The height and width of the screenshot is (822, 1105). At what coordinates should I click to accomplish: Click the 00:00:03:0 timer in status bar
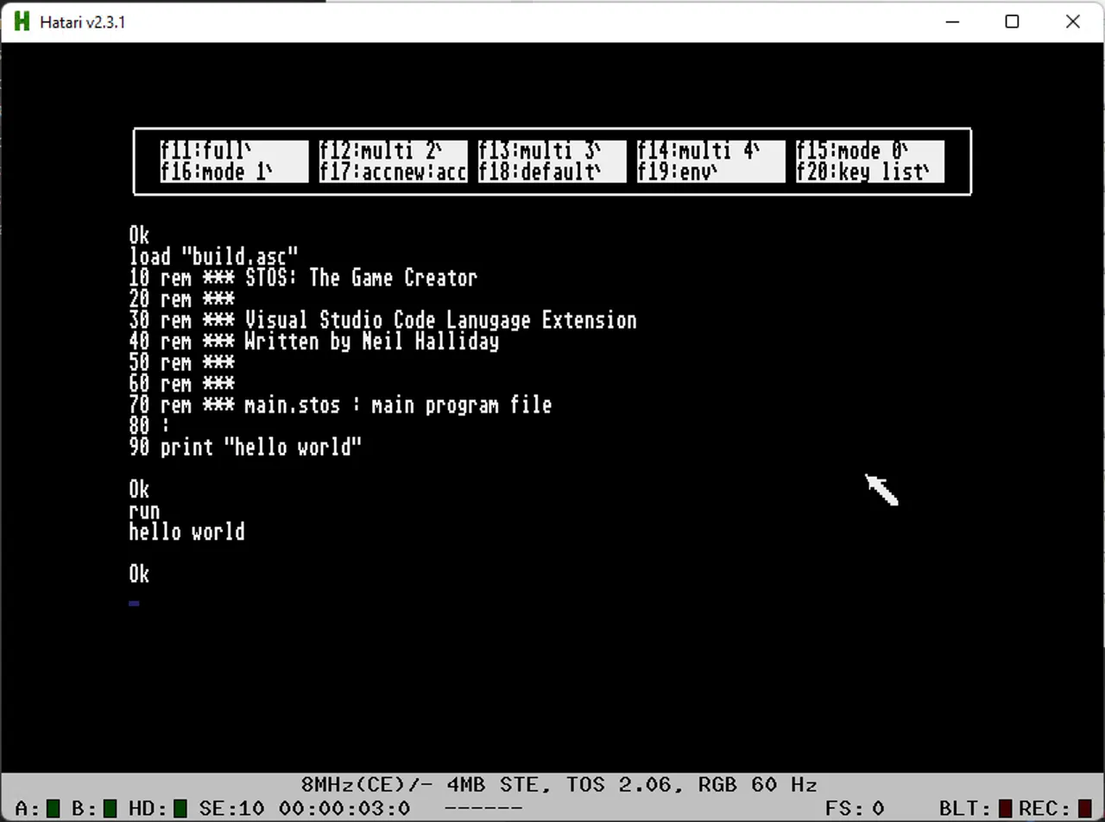click(344, 808)
